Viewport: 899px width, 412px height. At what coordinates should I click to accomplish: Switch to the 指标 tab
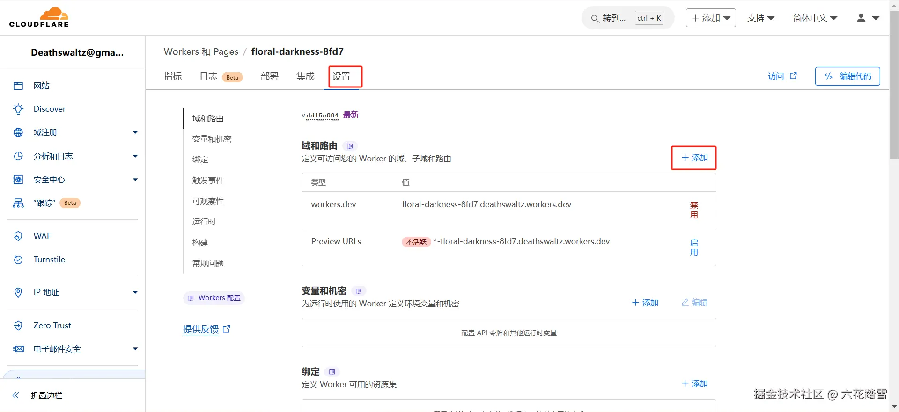(x=173, y=76)
